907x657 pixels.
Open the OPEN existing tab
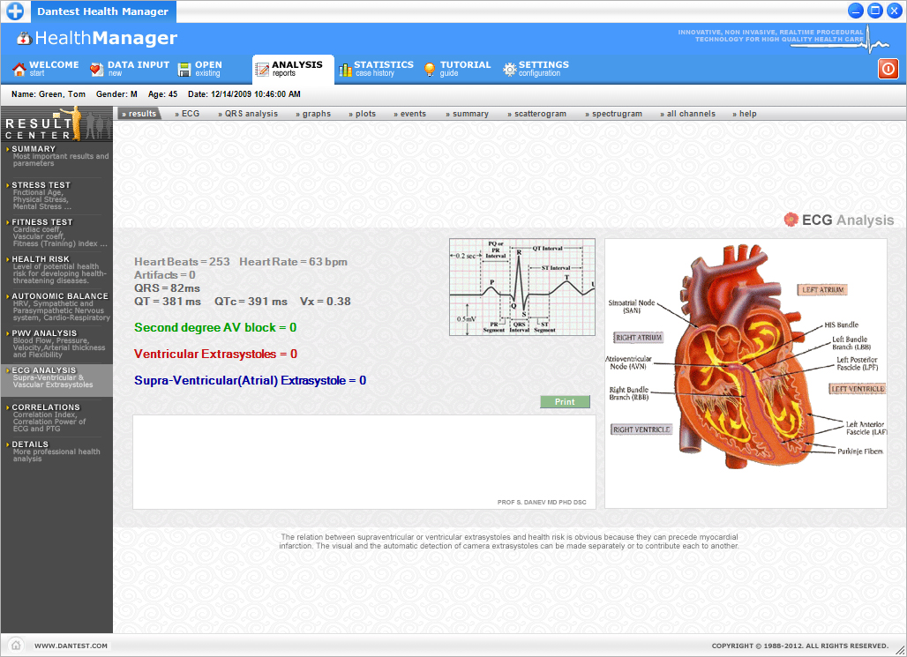(200, 69)
